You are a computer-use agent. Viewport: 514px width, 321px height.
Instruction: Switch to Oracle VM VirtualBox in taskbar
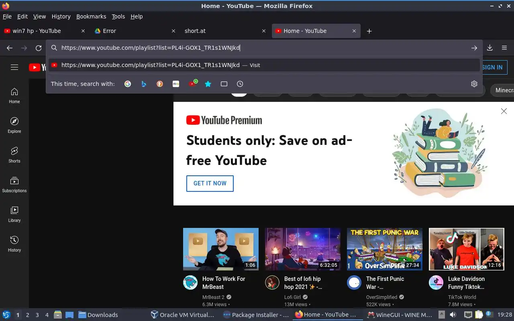click(183, 315)
